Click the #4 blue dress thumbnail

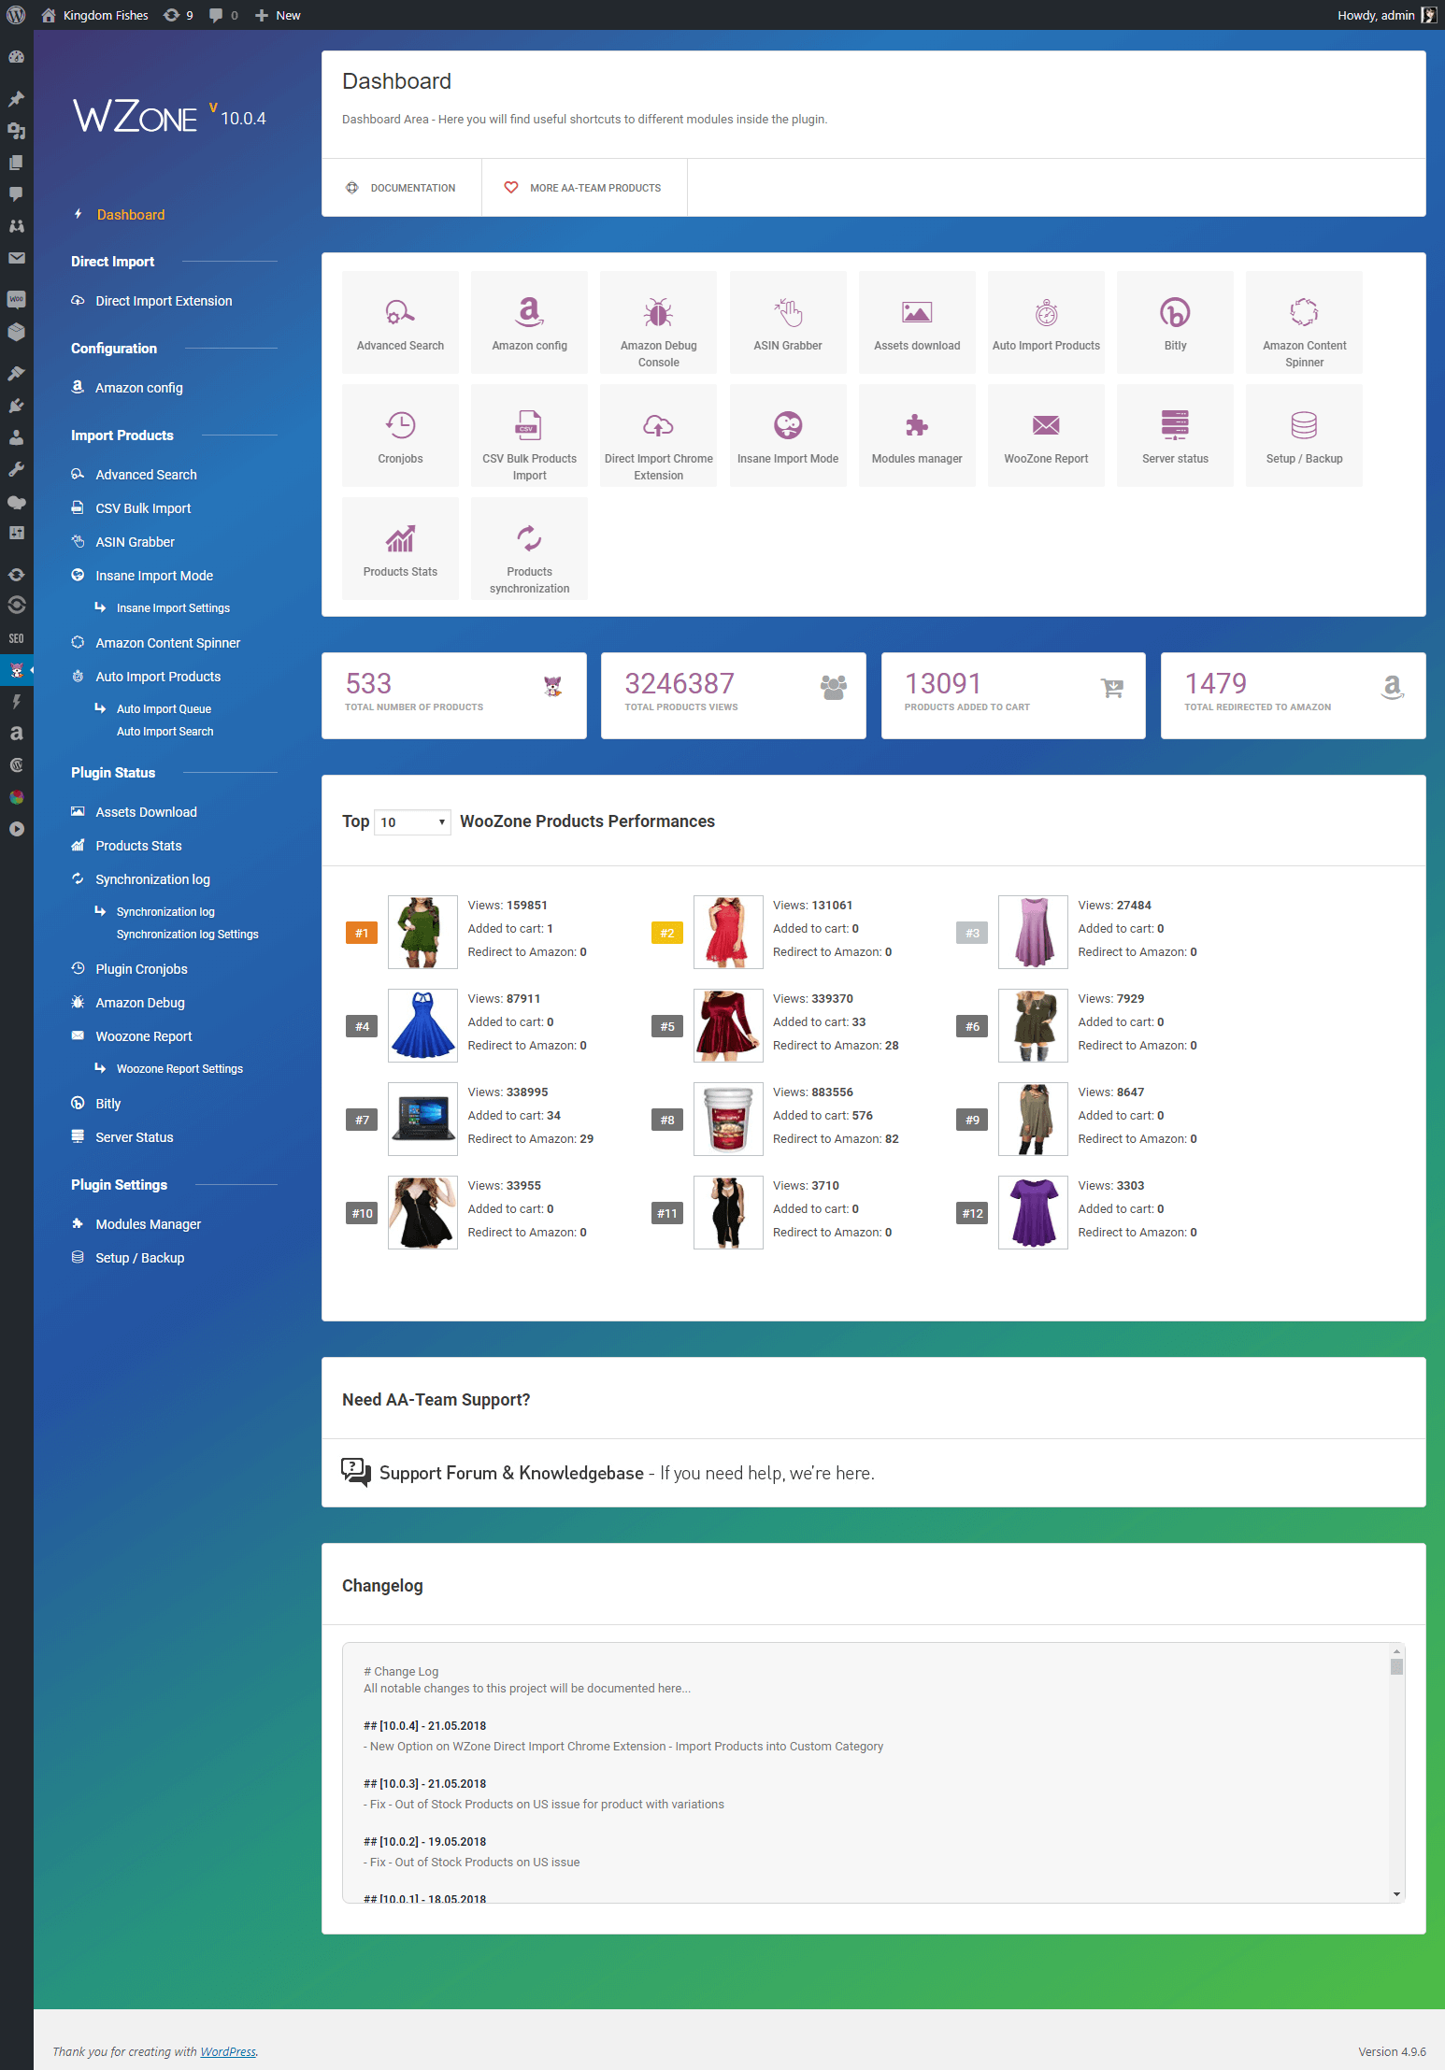point(422,1025)
